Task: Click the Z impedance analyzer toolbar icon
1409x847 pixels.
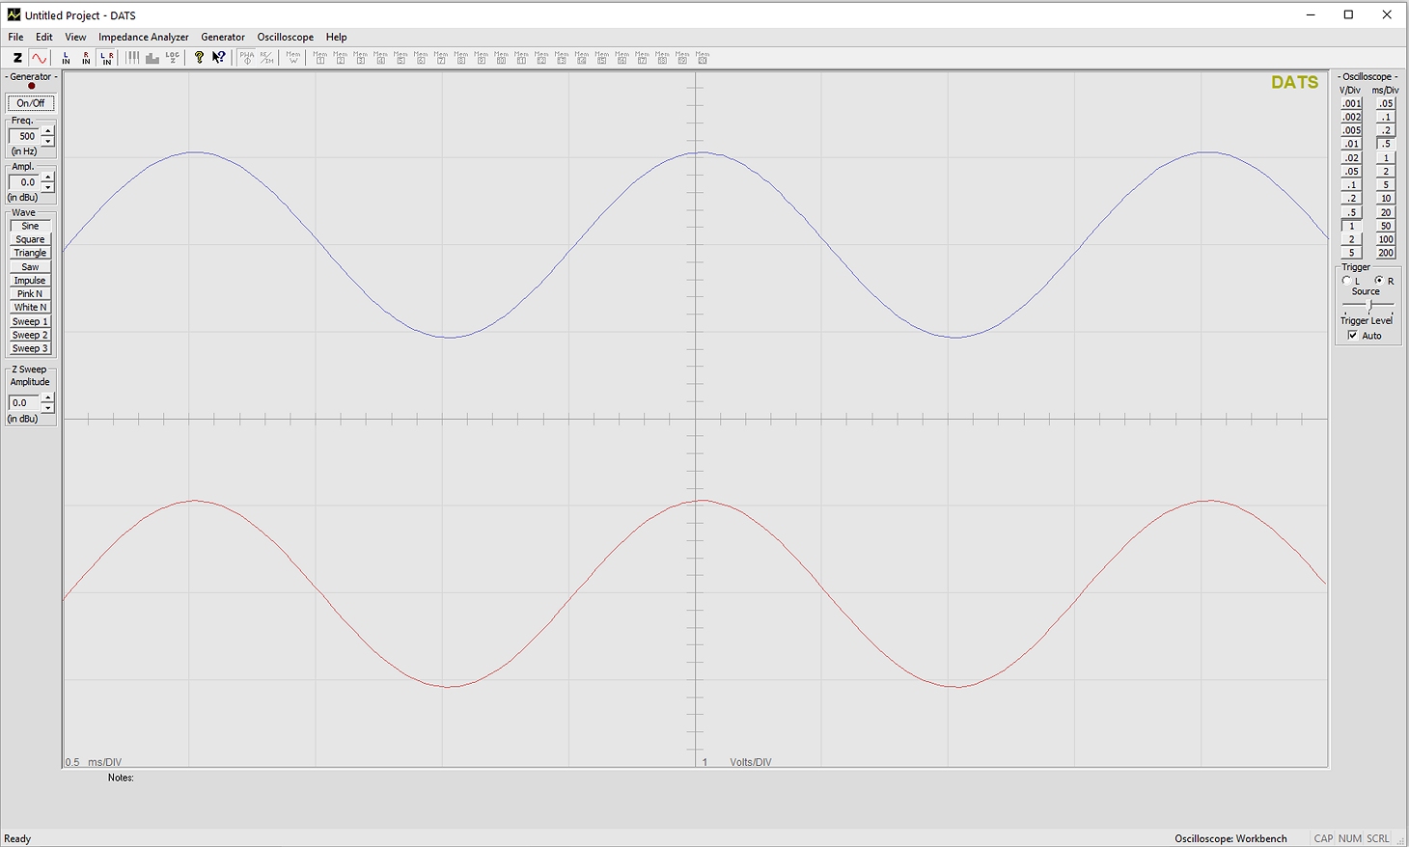Action: [17, 58]
